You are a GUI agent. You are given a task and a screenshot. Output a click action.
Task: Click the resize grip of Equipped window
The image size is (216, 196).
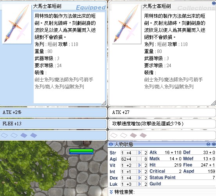(x=104, y=103)
